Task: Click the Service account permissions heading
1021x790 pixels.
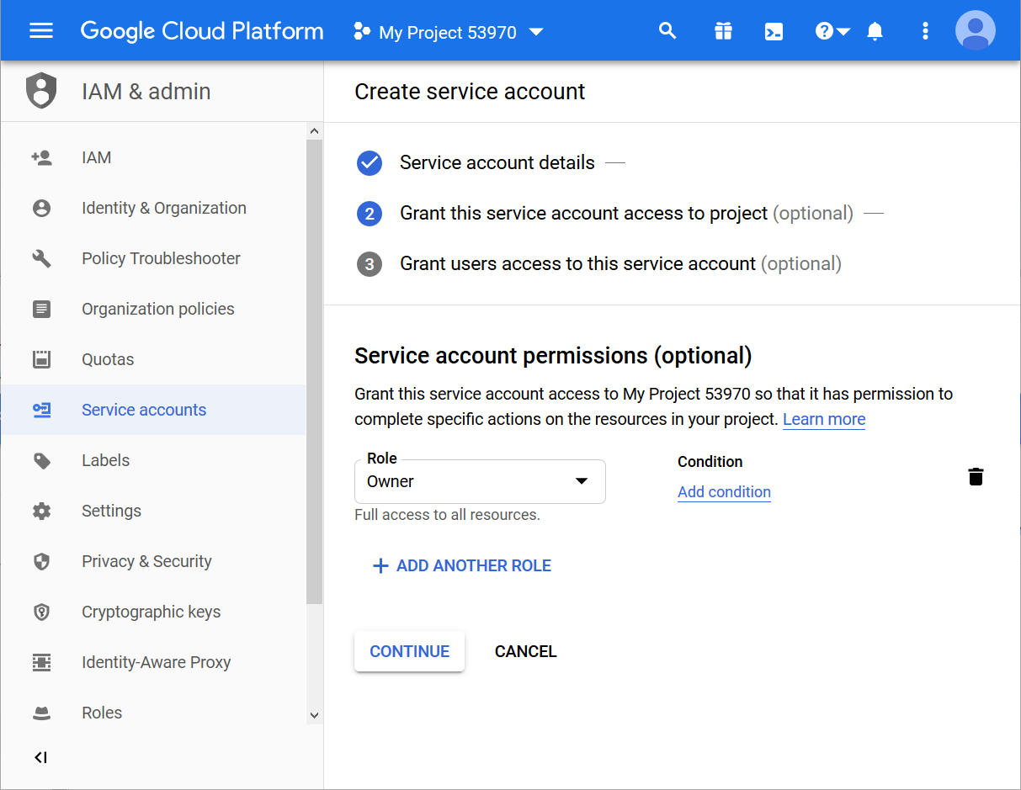Action: click(x=553, y=355)
